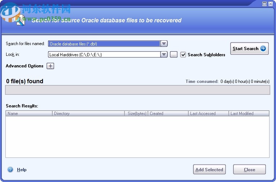The height and width of the screenshot is (182, 276).
Task: Click the Close button at bottom
Action: click(249, 169)
